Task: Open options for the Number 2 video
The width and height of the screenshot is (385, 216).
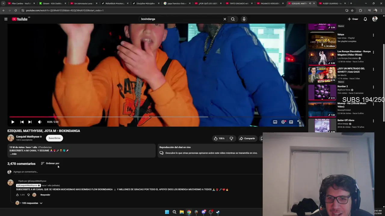Action: tap(373, 87)
